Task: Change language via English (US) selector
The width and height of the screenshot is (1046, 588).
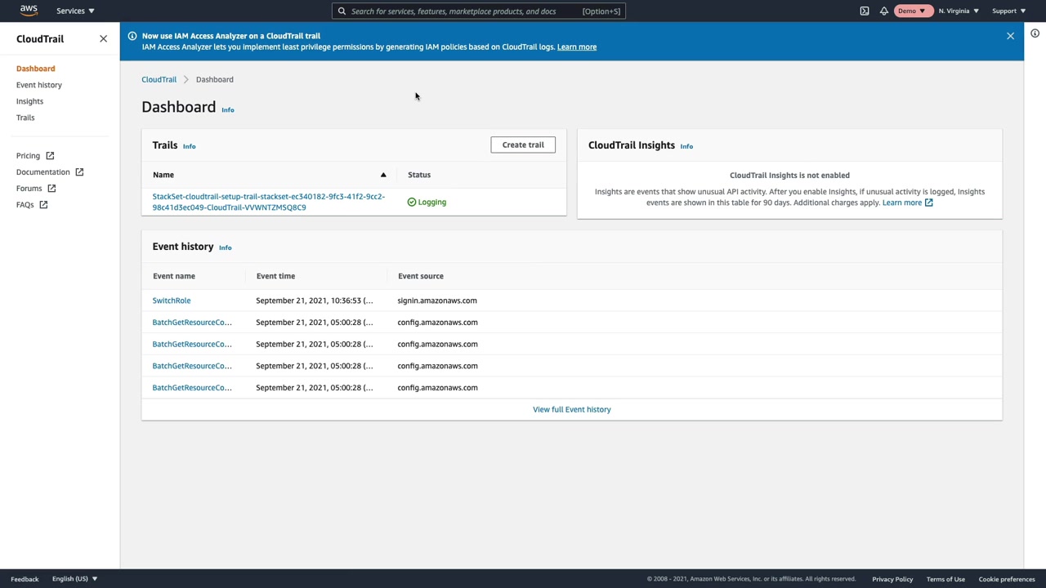Action: tap(74, 579)
